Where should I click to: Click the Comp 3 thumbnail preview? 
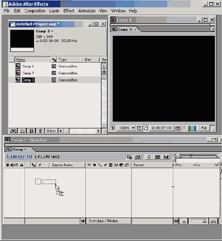point(22,41)
